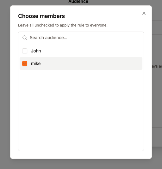Check the John checkbox
The width and height of the screenshot is (162, 169).
click(x=25, y=51)
